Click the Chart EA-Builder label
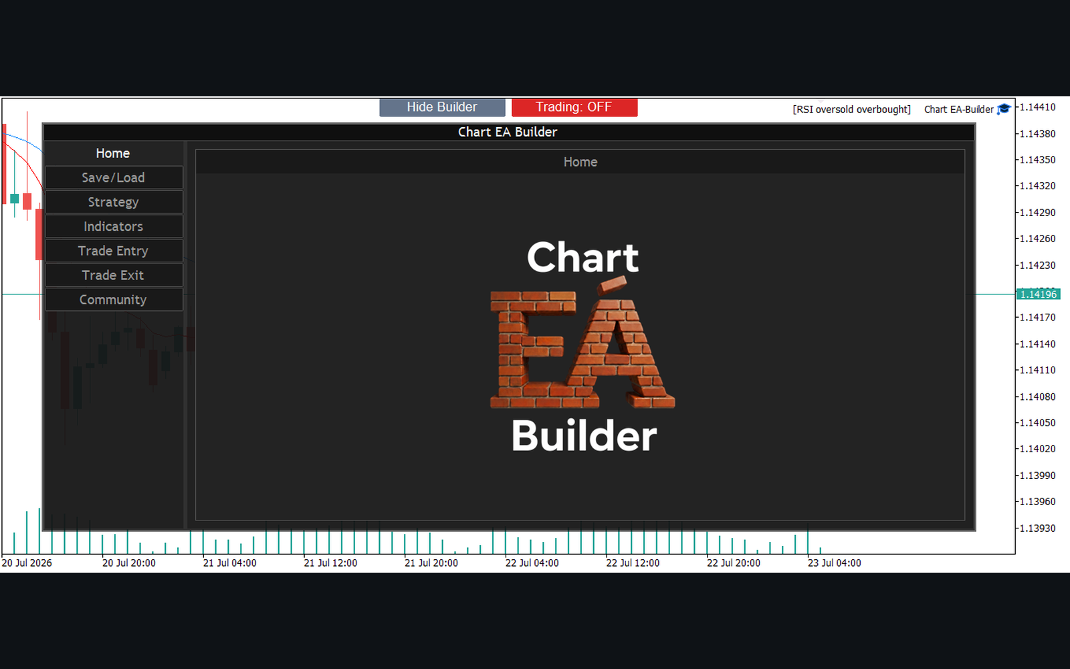Viewport: 1070px width, 669px height. click(x=959, y=110)
